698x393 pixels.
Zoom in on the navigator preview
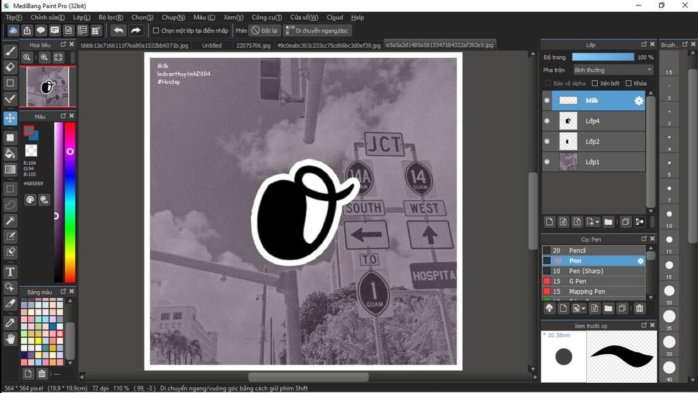click(44, 57)
